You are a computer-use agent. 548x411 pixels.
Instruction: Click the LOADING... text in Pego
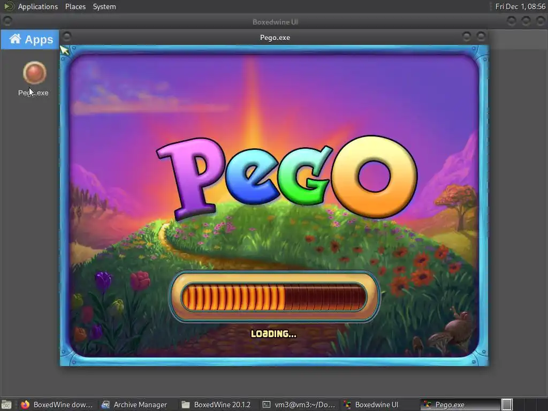pyautogui.click(x=273, y=334)
